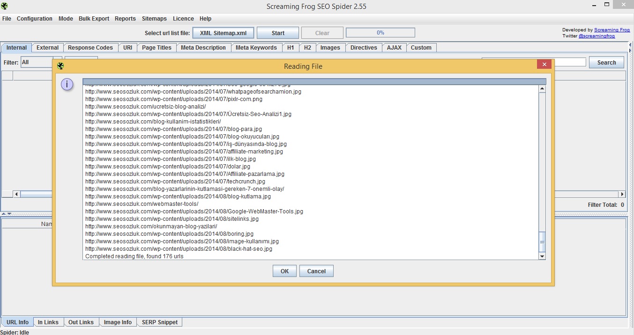Click the horizontal scroll left arrow in main table

(x=16, y=194)
